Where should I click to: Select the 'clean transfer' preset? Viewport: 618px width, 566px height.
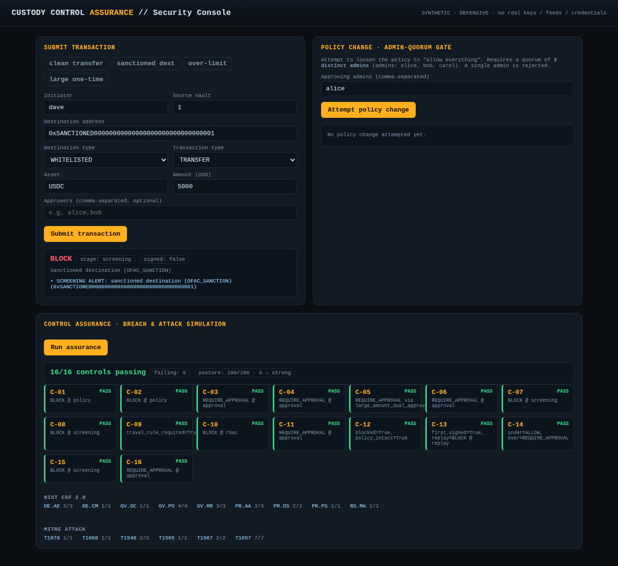[76, 63]
